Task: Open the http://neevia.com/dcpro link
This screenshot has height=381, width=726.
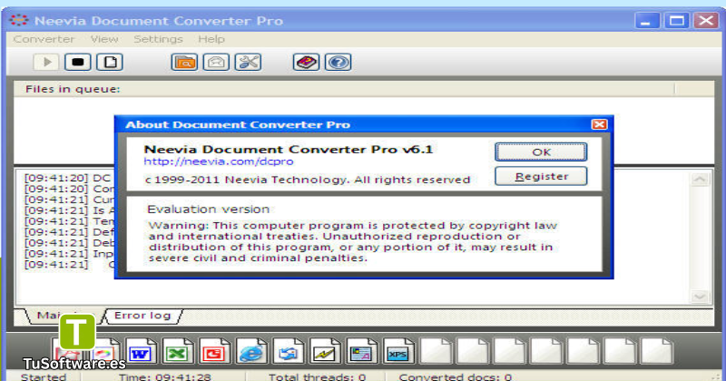Action: 219,161
